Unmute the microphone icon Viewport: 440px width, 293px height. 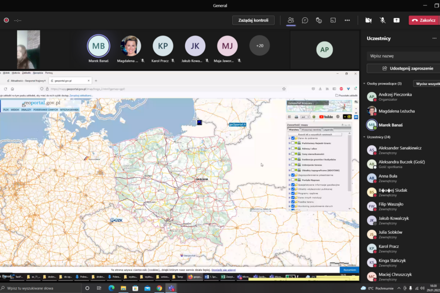[x=382, y=20]
